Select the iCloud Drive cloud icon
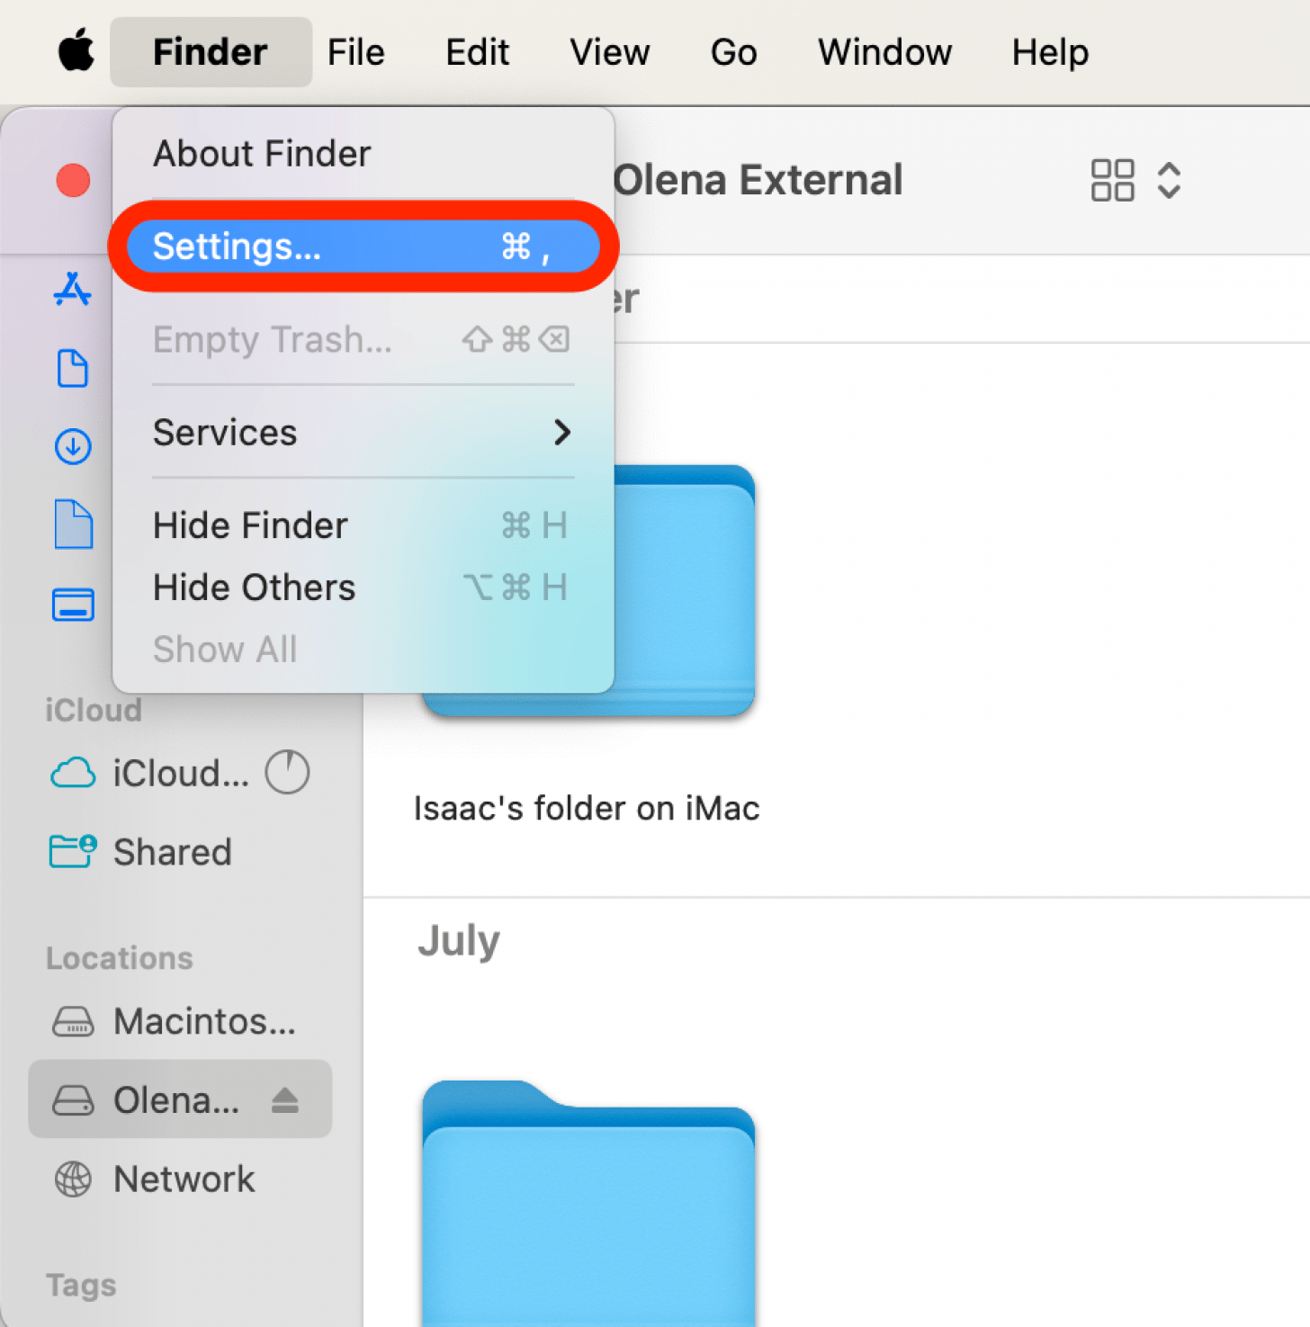The height and width of the screenshot is (1327, 1310). (73, 773)
